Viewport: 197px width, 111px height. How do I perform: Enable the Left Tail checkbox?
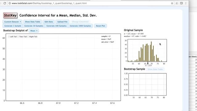click(x=9, y=37)
